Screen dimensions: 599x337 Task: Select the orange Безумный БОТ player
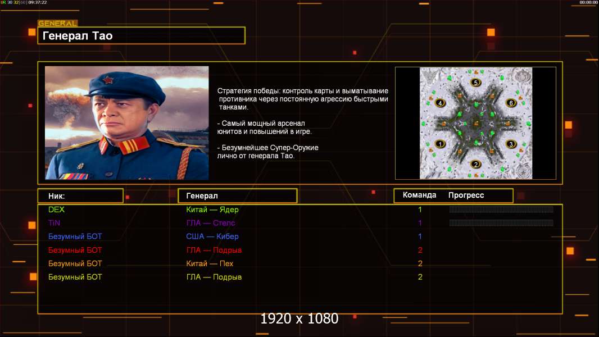75,264
